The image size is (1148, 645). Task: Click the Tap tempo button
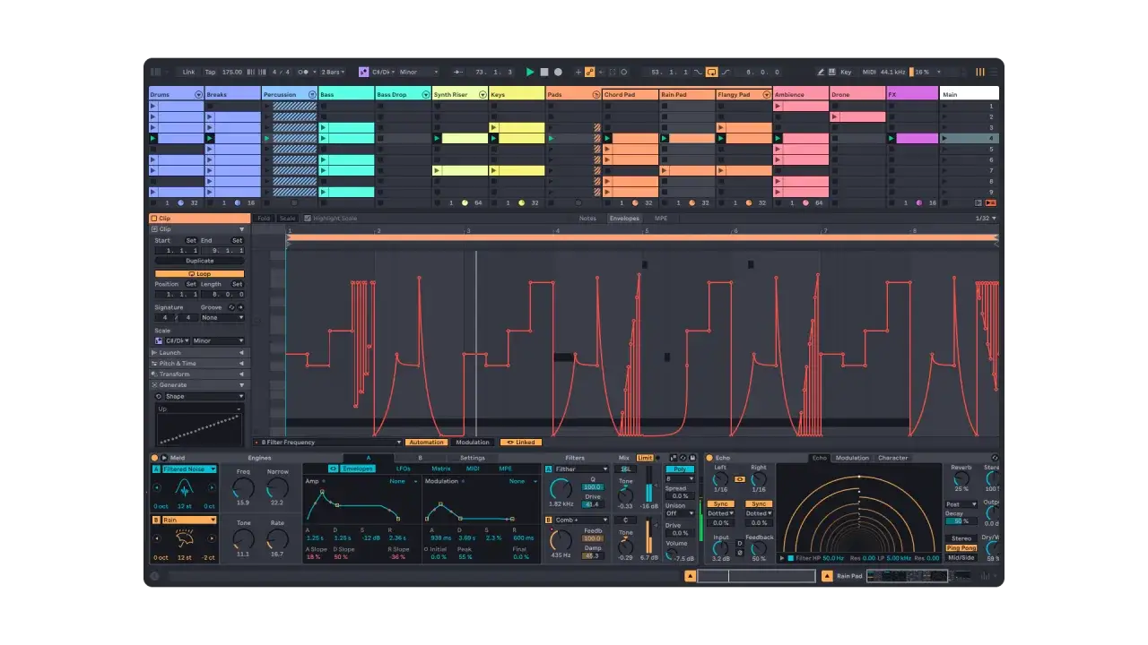210,72
